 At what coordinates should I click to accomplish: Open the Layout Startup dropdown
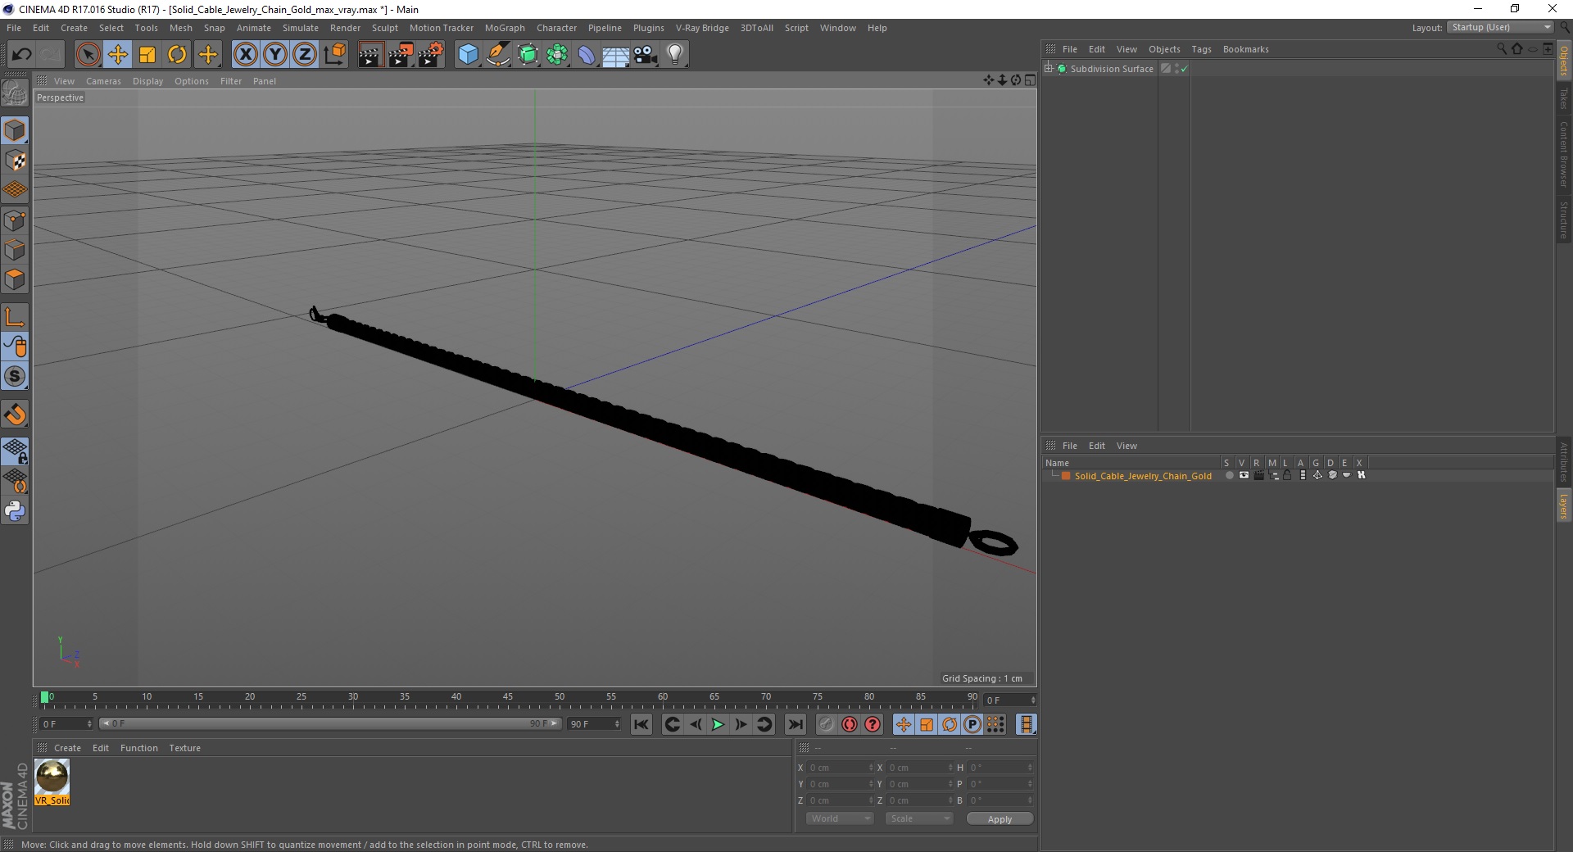point(1500,27)
